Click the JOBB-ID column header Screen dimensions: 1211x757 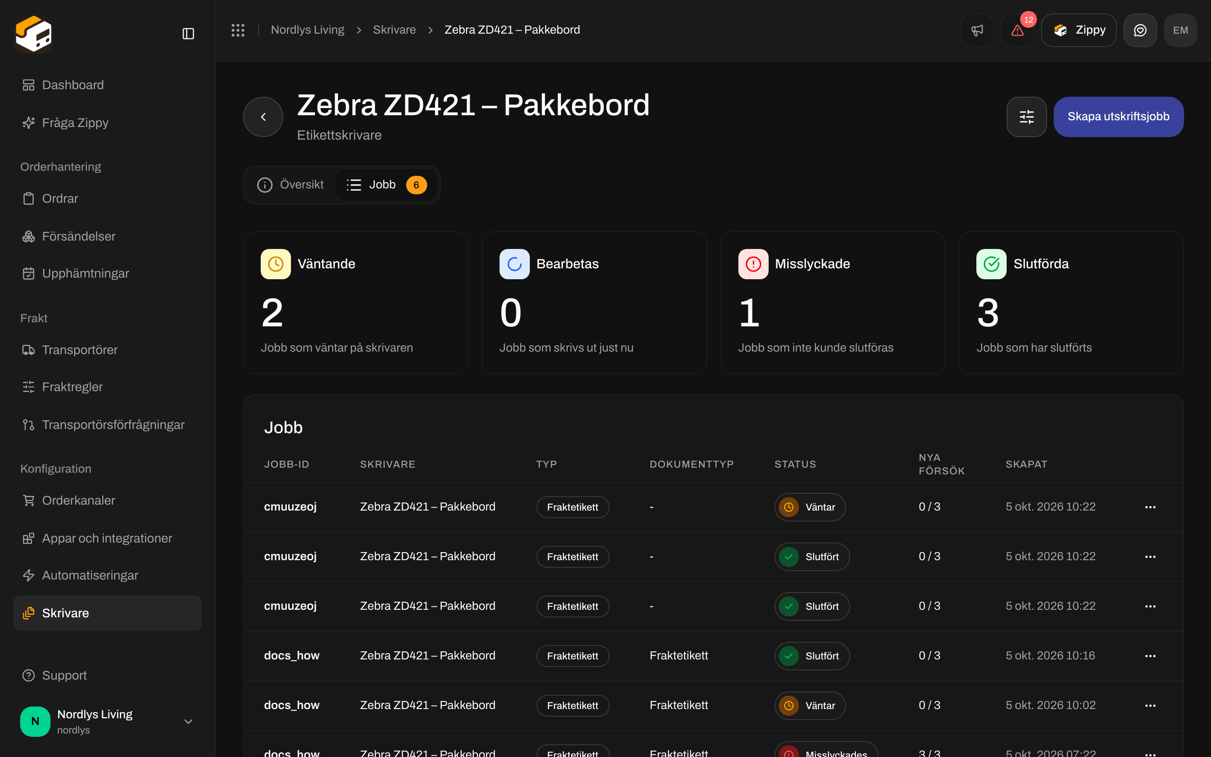pos(286,464)
